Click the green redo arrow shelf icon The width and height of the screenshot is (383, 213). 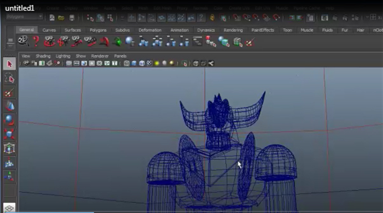coord(118,42)
